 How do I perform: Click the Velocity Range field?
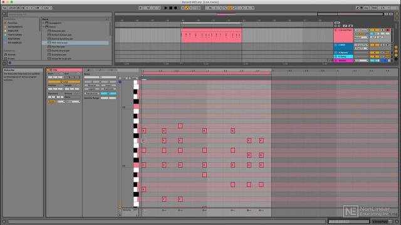(x=108, y=98)
